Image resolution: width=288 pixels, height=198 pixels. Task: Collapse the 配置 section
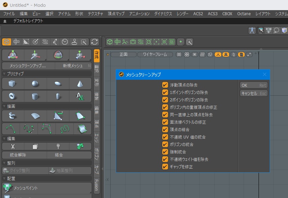point(4,178)
